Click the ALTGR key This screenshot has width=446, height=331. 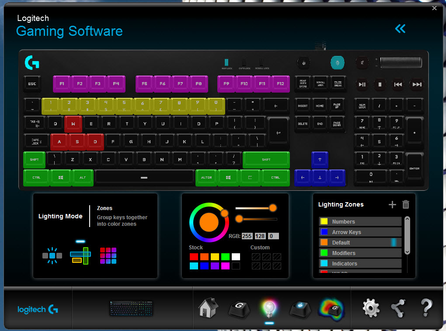click(206, 178)
